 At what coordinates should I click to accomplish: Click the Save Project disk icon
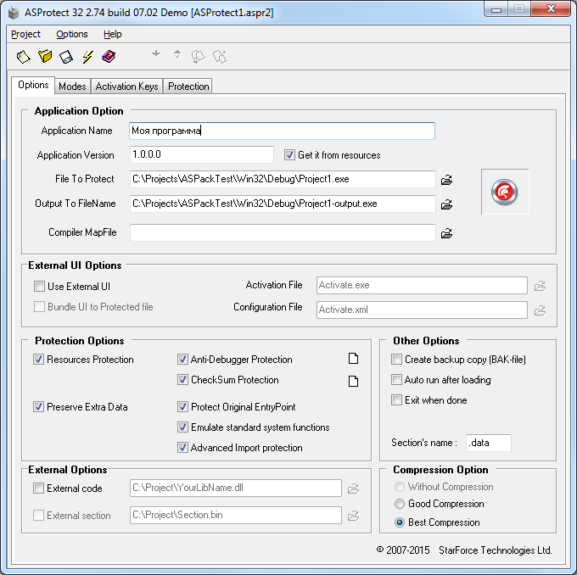66,57
